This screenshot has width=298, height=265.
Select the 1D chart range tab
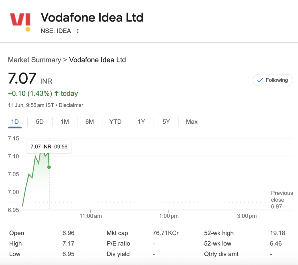[x=15, y=122]
